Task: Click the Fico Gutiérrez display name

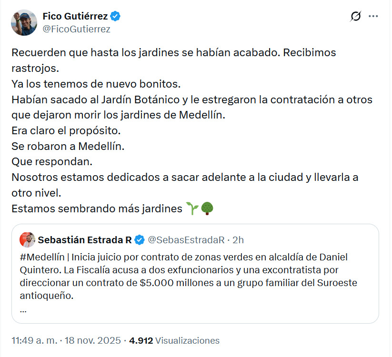Action: [x=75, y=16]
